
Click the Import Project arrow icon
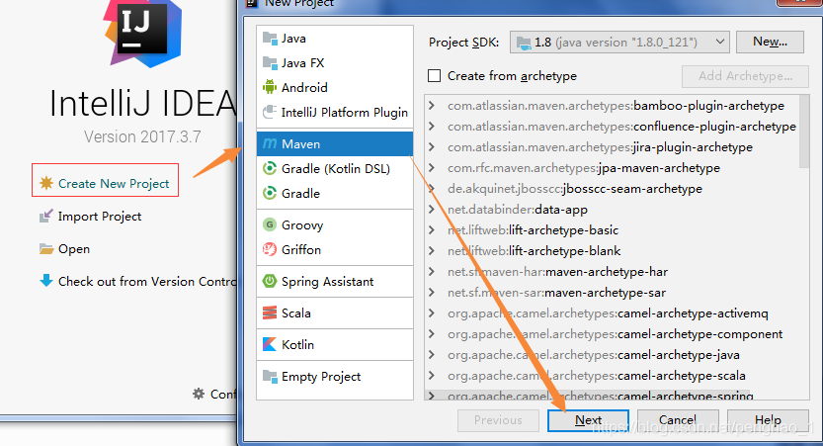click(x=46, y=216)
